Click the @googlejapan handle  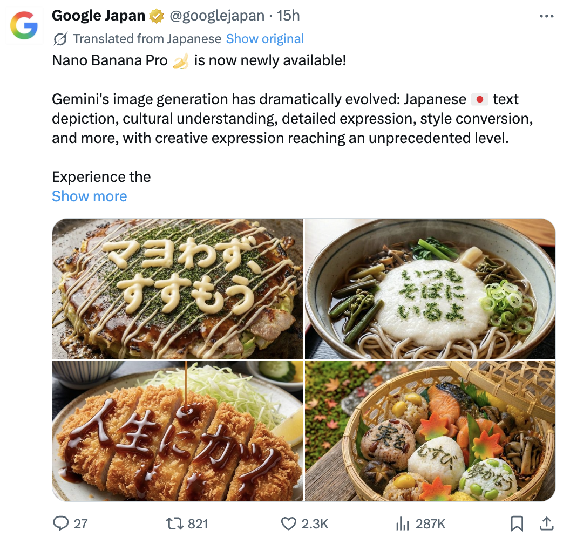[217, 16]
